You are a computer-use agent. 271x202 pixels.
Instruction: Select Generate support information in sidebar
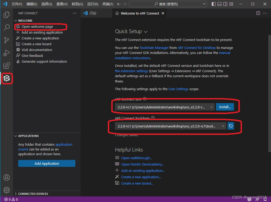(44, 62)
